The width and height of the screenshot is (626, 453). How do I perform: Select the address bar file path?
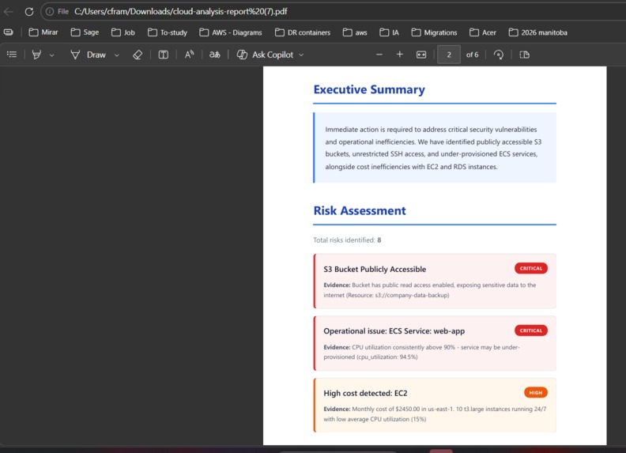(180, 12)
